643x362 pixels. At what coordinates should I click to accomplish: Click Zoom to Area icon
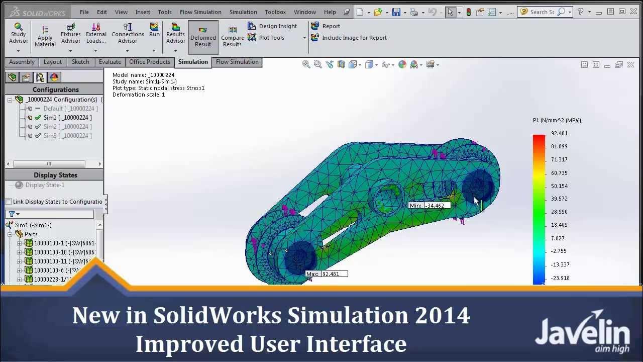click(318, 64)
